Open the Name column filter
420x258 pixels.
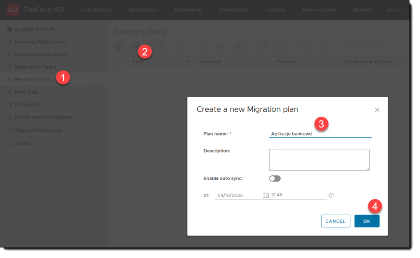[x=189, y=62]
